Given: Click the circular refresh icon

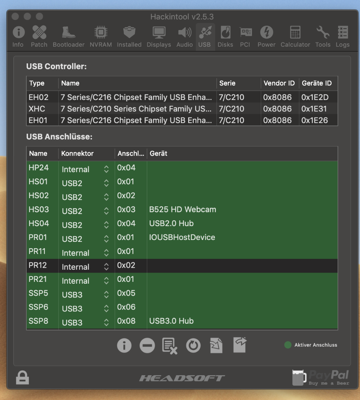Looking at the screenshot, I should pos(193,346).
